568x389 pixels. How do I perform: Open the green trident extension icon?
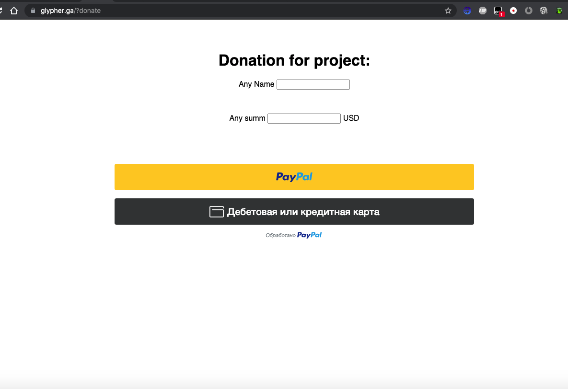coord(559,11)
